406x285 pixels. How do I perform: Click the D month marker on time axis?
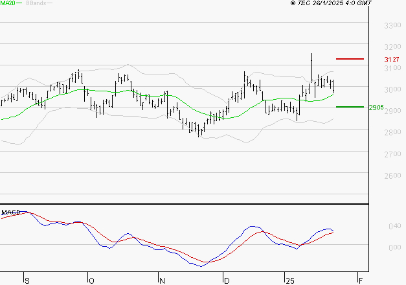pos(227,281)
